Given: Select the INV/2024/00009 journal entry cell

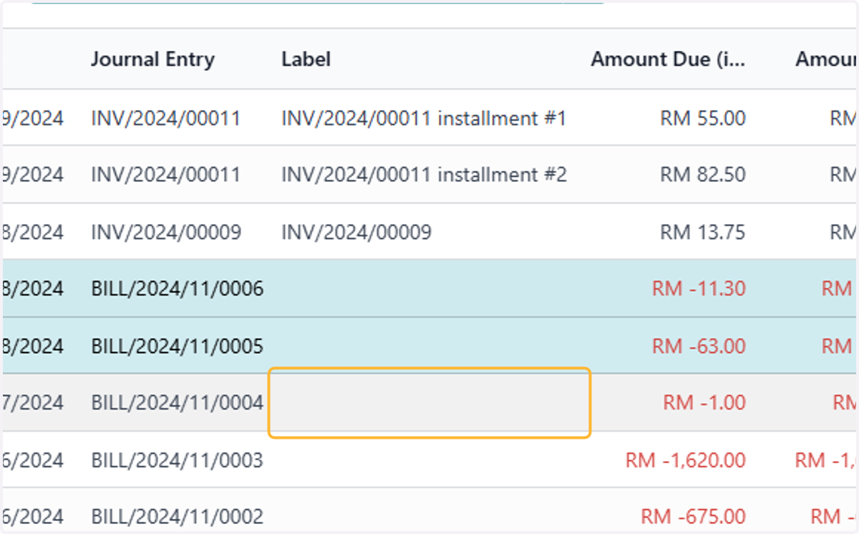Looking at the screenshot, I should 166,232.
